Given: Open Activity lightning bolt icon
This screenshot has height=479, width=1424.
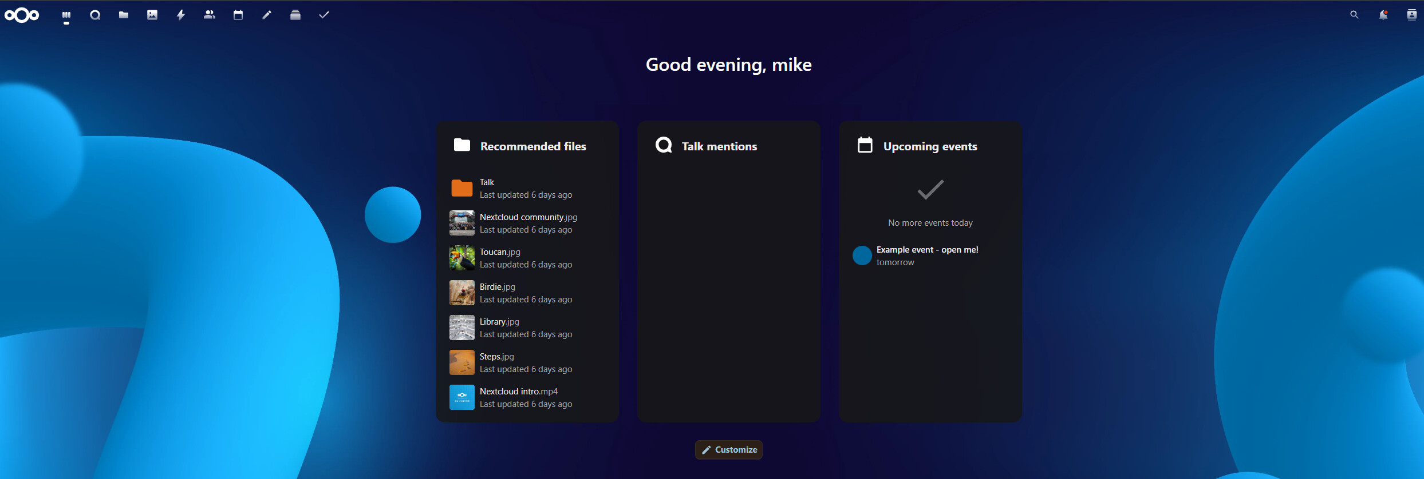Looking at the screenshot, I should [x=181, y=15].
